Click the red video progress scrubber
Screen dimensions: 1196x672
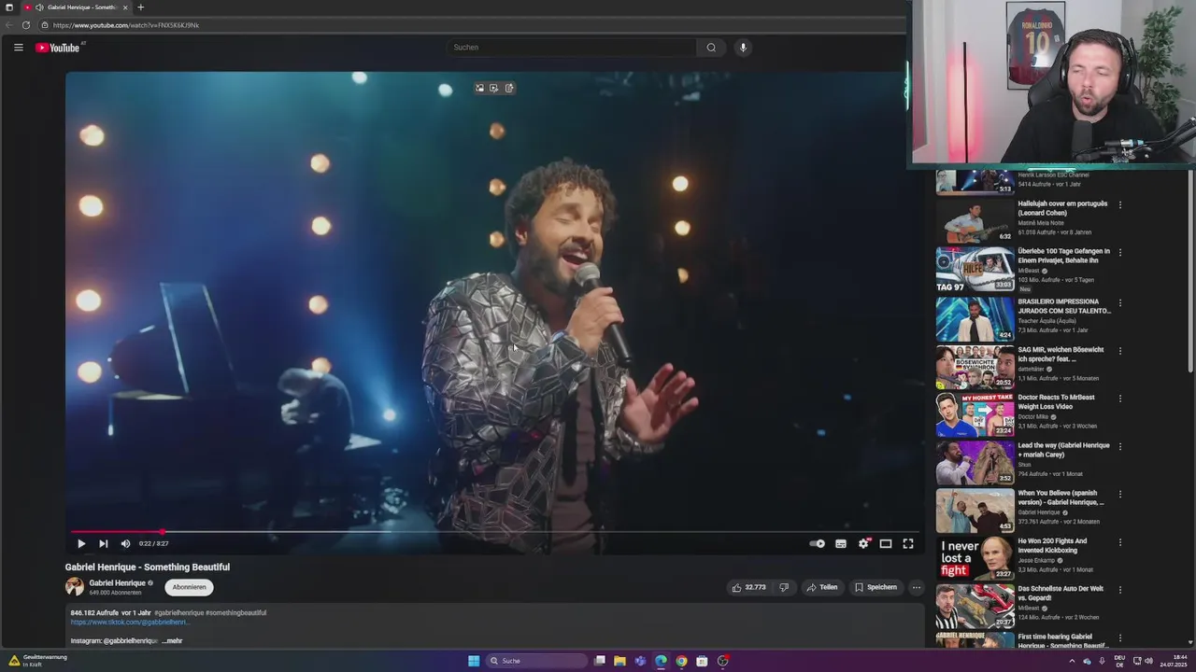162,532
